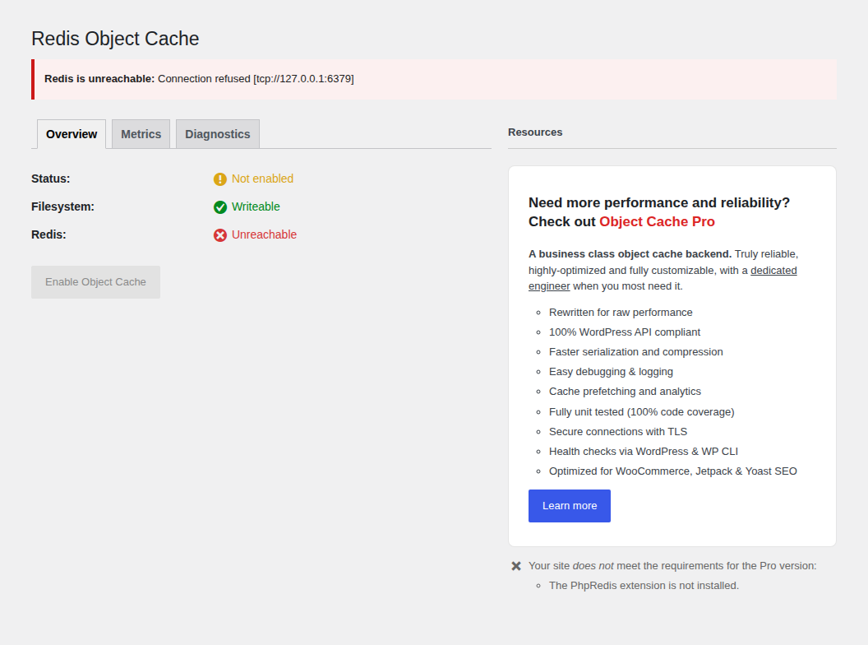Click the Redis Object Cache page title
Screen dimensions: 868x645
(115, 39)
